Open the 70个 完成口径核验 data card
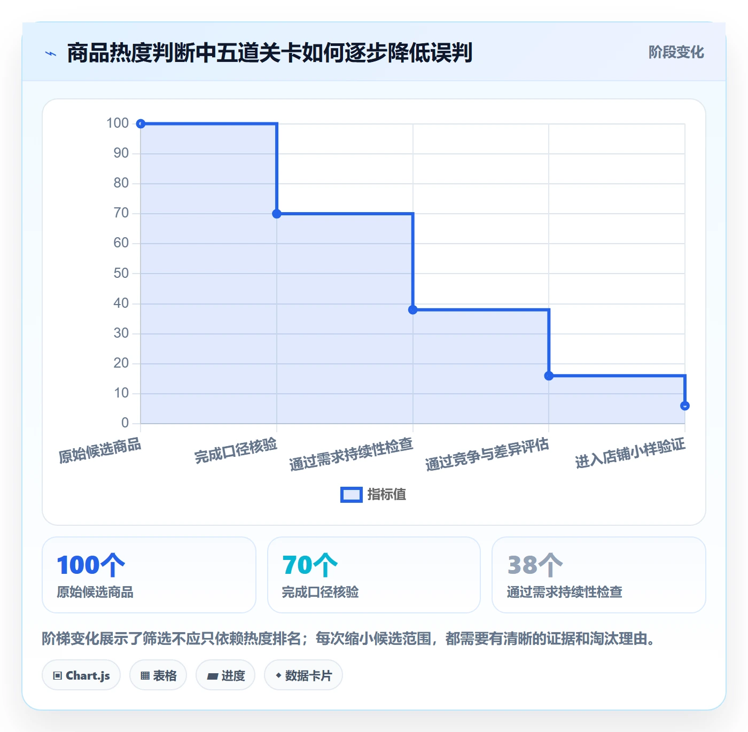The width and height of the screenshot is (748, 732). [x=374, y=575]
